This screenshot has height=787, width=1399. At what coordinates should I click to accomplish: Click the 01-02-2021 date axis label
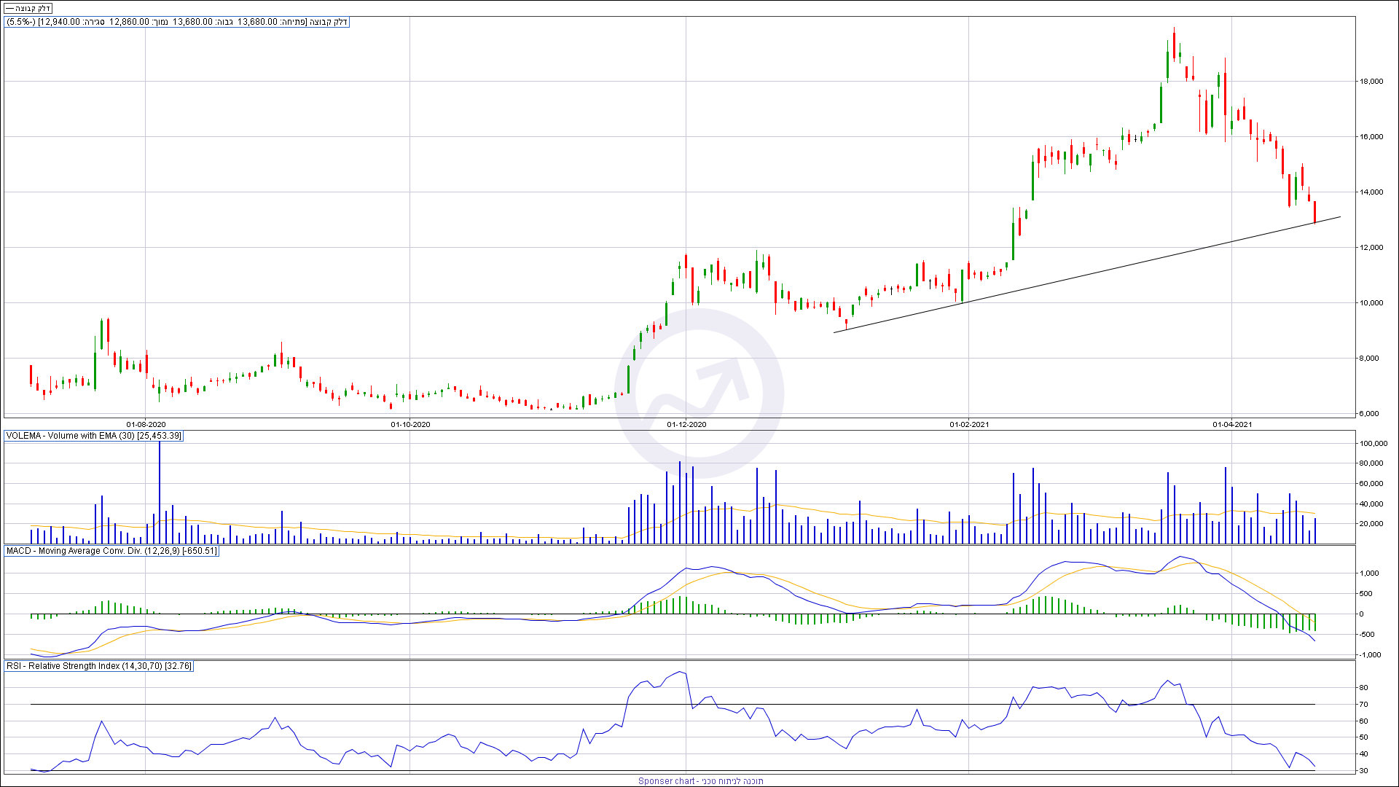[969, 424]
